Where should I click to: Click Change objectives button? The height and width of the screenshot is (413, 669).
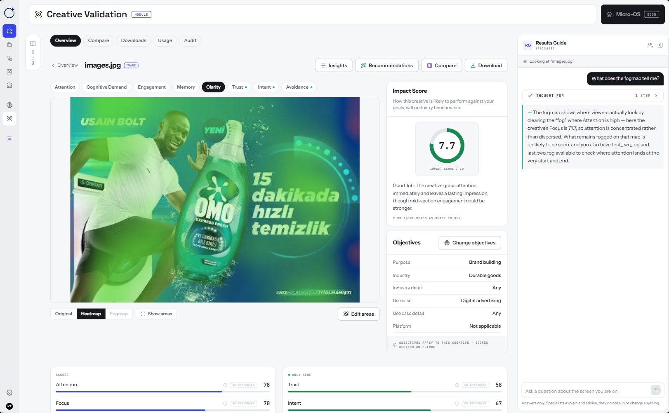click(470, 243)
